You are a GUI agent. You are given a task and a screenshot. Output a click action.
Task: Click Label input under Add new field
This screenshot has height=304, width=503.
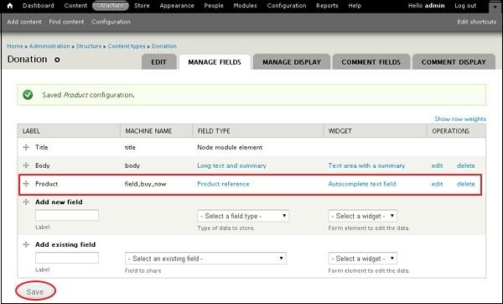tap(67, 215)
